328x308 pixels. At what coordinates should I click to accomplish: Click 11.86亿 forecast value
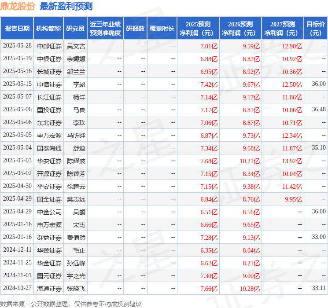click(292, 97)
